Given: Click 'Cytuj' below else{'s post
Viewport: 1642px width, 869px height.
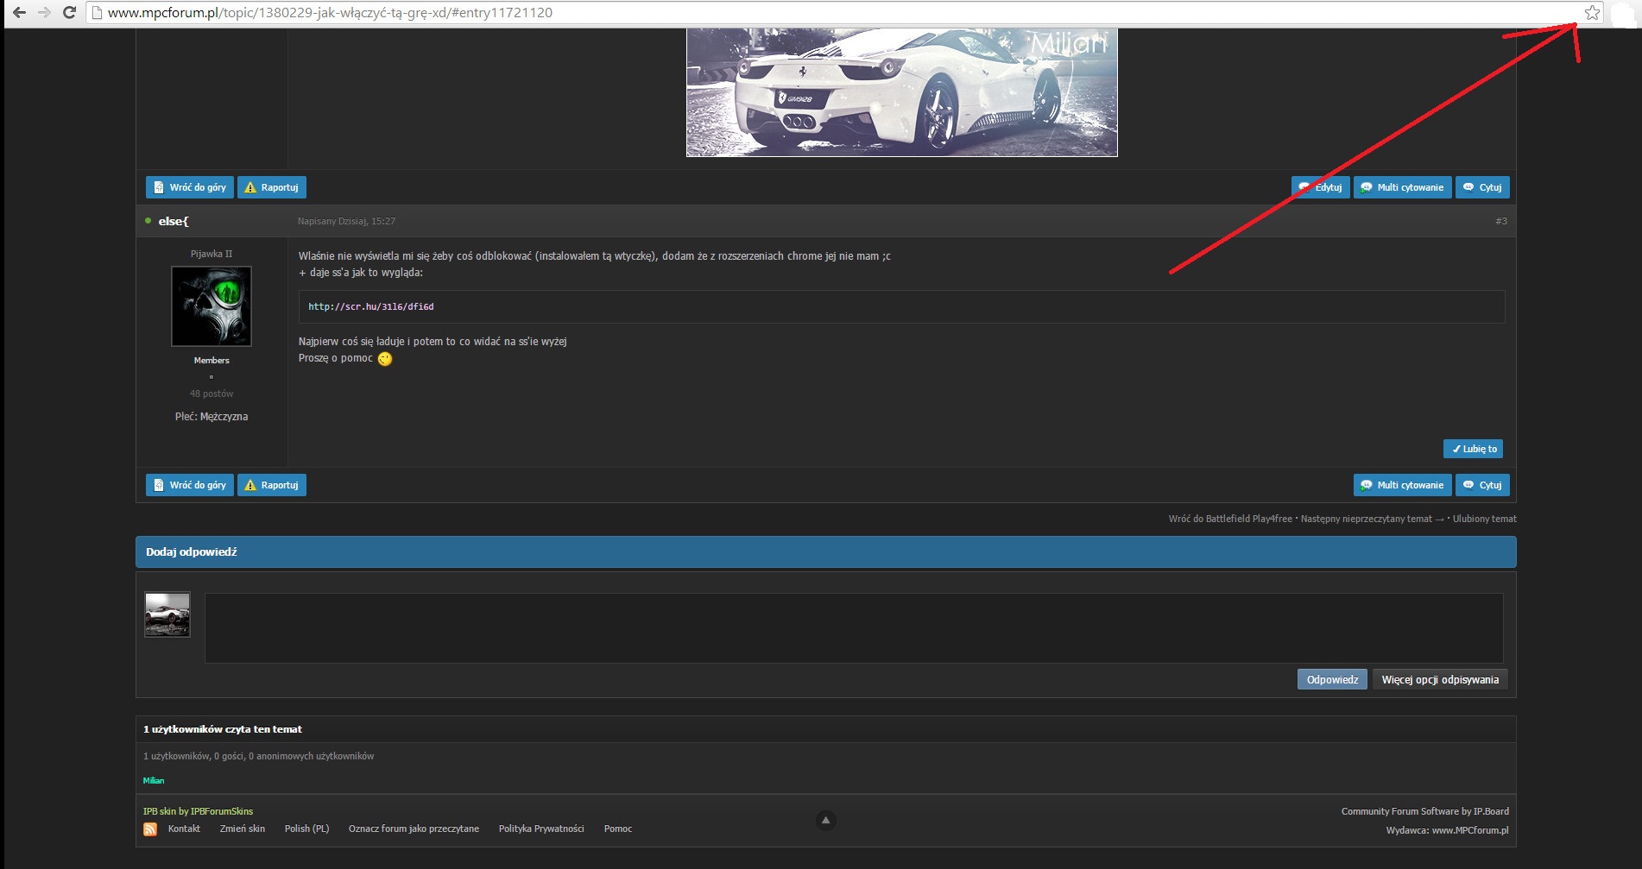Looking at the screenshot, I should tap(1483, 485).
